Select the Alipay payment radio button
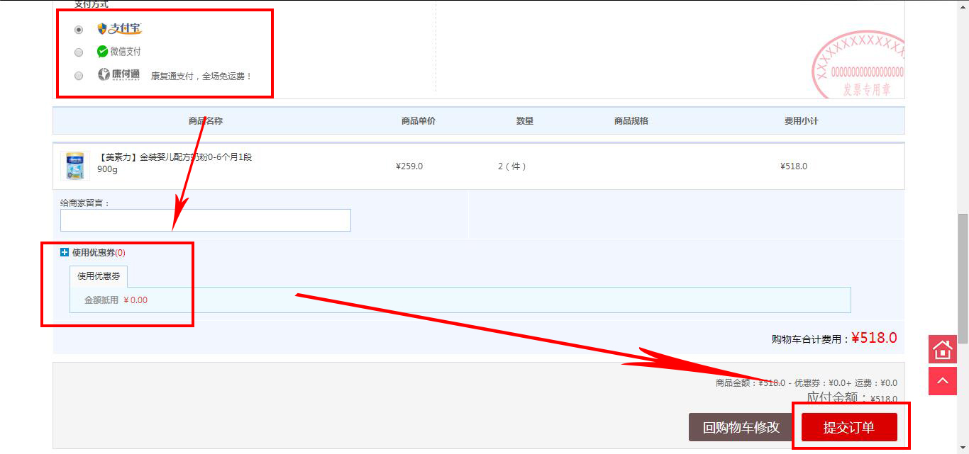This screenshot has height=454, width=969. [79, 30]
